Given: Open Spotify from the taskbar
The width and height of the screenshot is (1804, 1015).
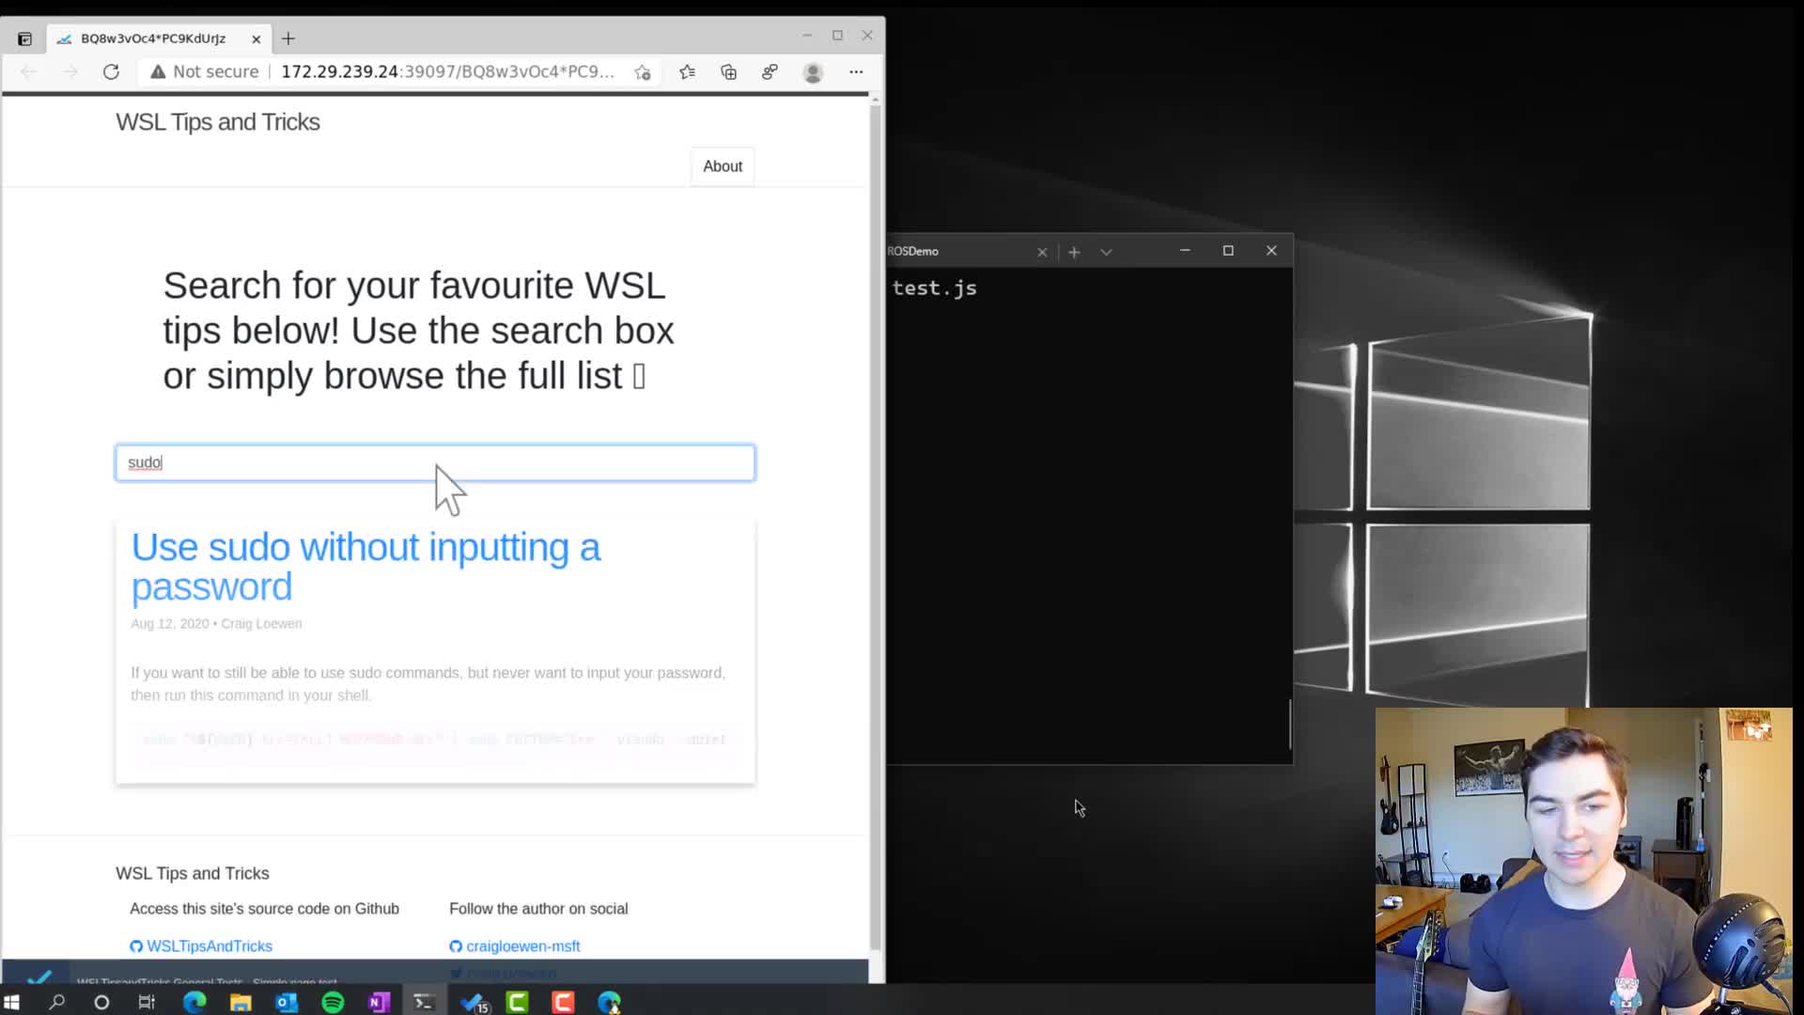Looking at the screenshot, I should 331,1002.
